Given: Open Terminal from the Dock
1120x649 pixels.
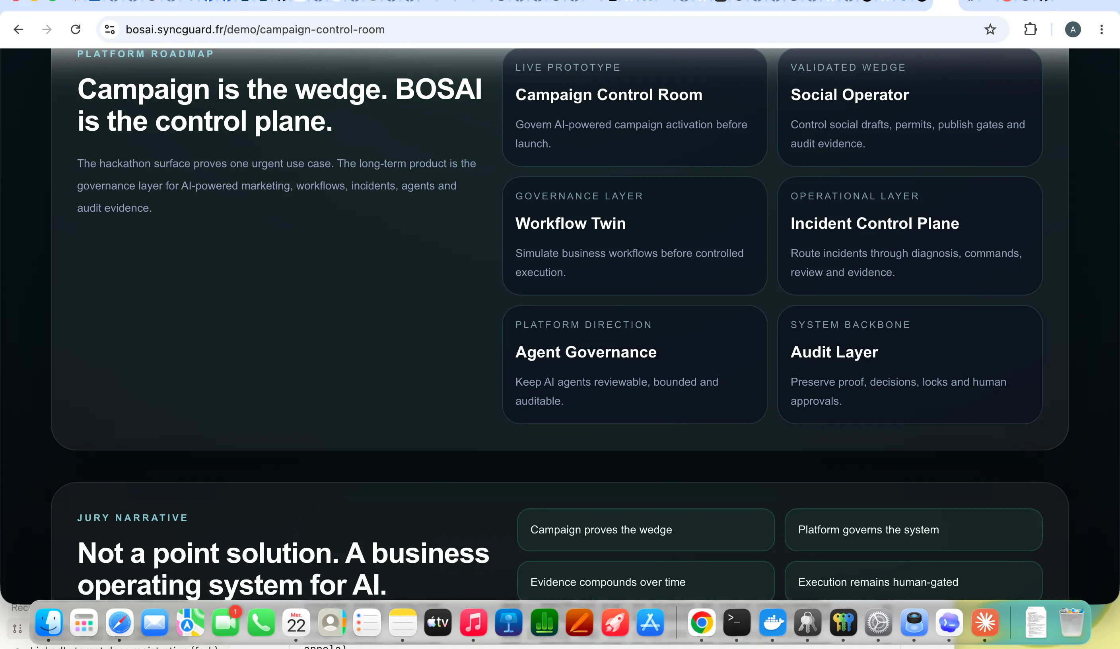Looking at the screenshot, I should click(x=737, y=623).
